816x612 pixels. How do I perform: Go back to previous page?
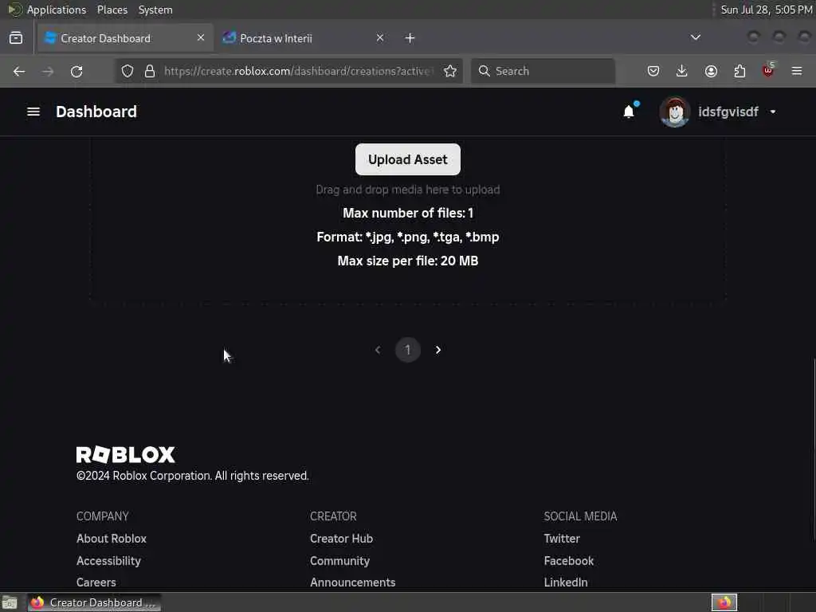(x=19, y=71)
